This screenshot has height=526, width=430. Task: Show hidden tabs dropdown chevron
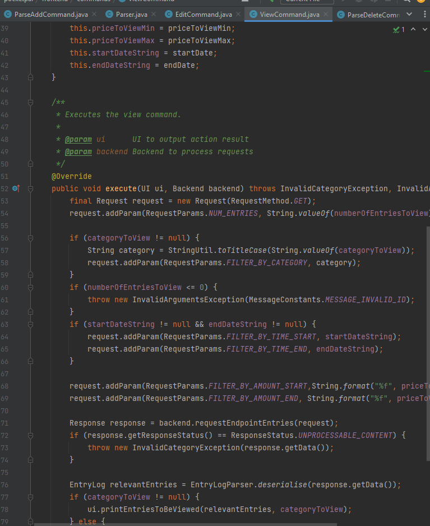409,14
